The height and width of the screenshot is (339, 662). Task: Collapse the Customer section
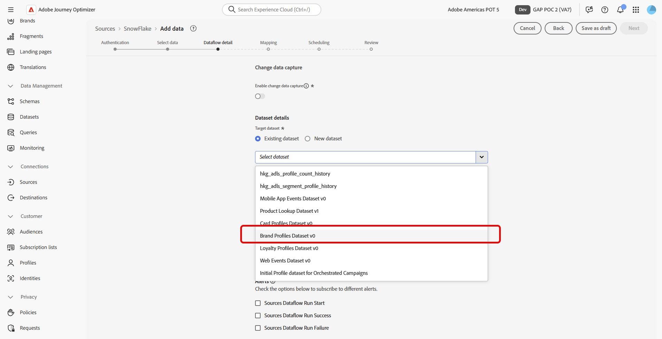coord(11,216)
